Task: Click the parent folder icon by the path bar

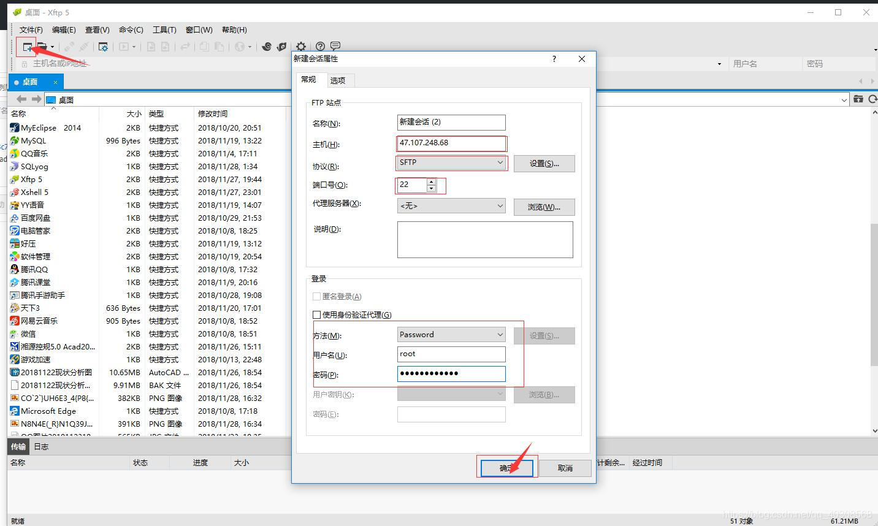Action: 858,99
